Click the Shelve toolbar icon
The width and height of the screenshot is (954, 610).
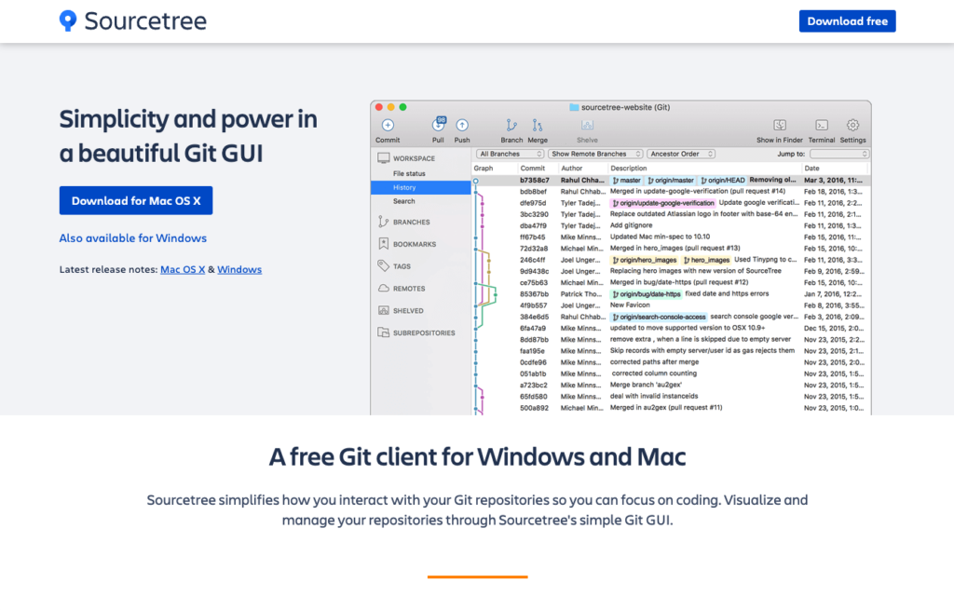pos(588,125)
